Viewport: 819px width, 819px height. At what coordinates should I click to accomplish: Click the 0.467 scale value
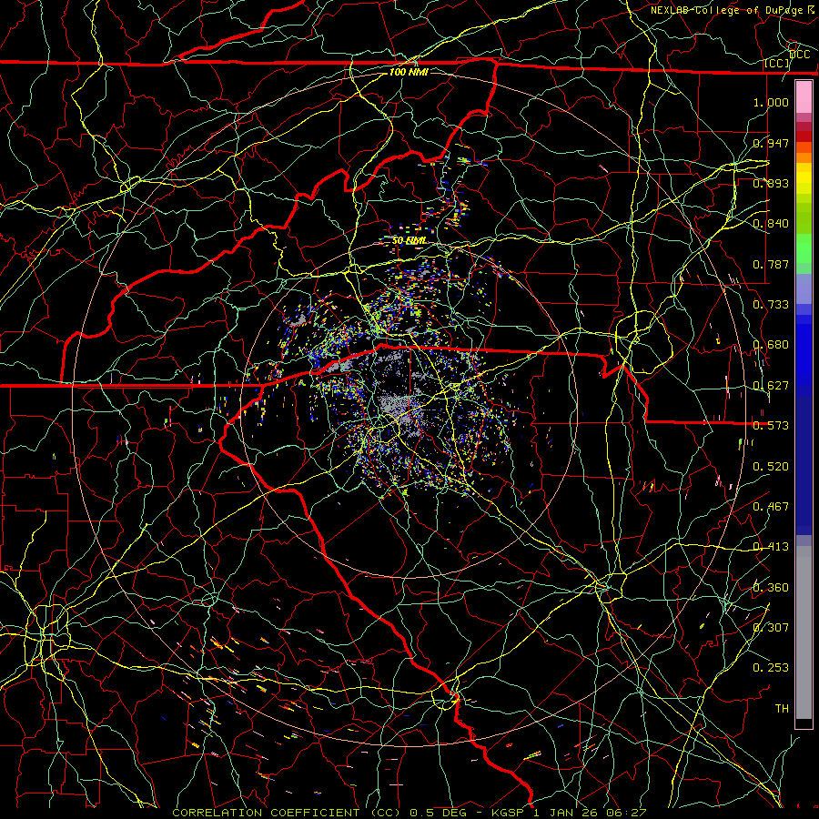(771, 507)
